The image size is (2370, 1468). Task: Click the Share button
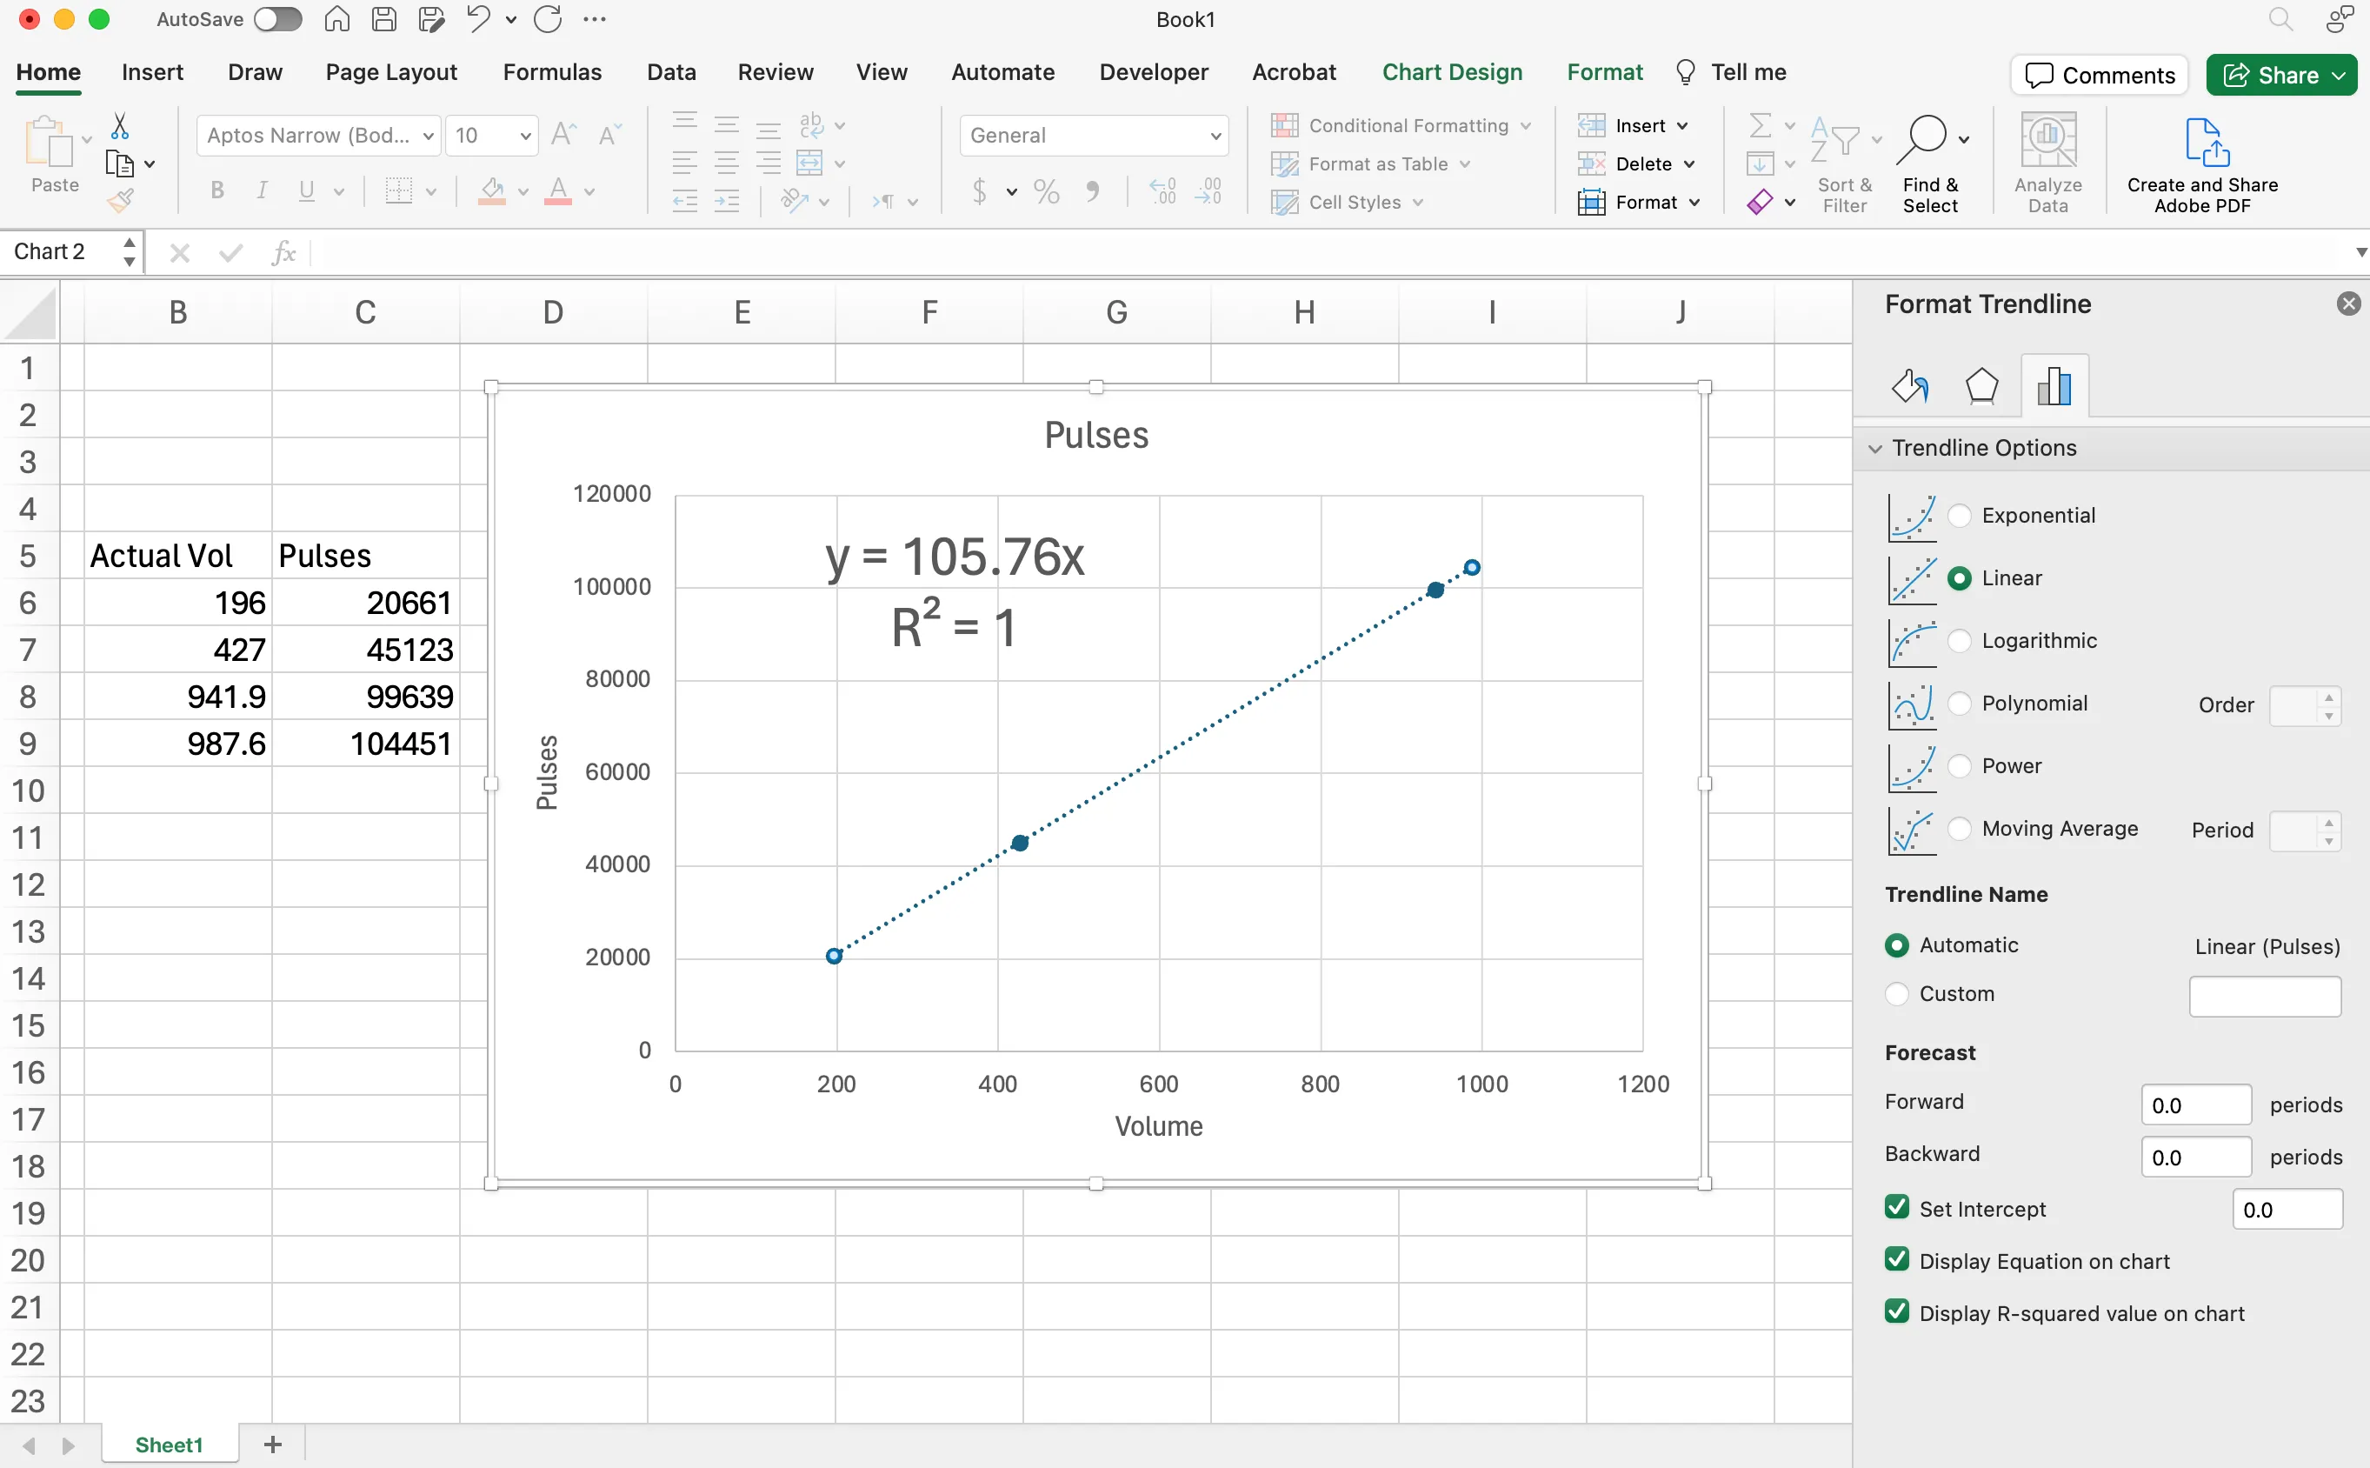pyautogui.click(x=2281, y=75)
